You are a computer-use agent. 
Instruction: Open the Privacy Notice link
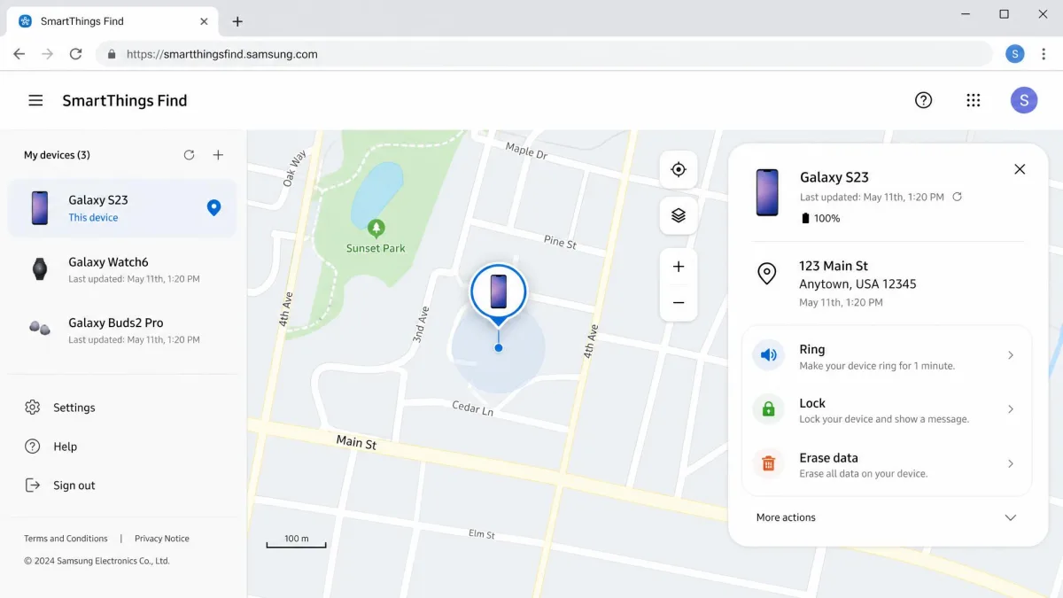point(162,539)
